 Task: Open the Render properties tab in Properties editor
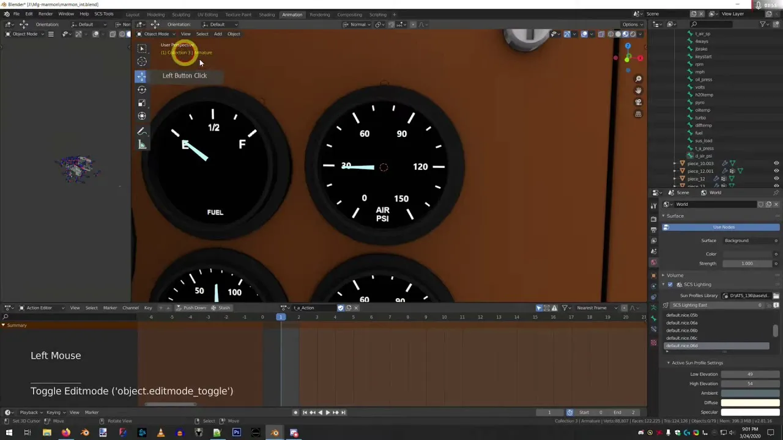[654, 219]
